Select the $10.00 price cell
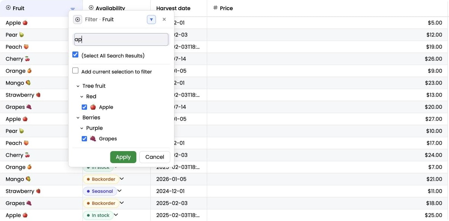449x221 pixels. pos(327,131)
